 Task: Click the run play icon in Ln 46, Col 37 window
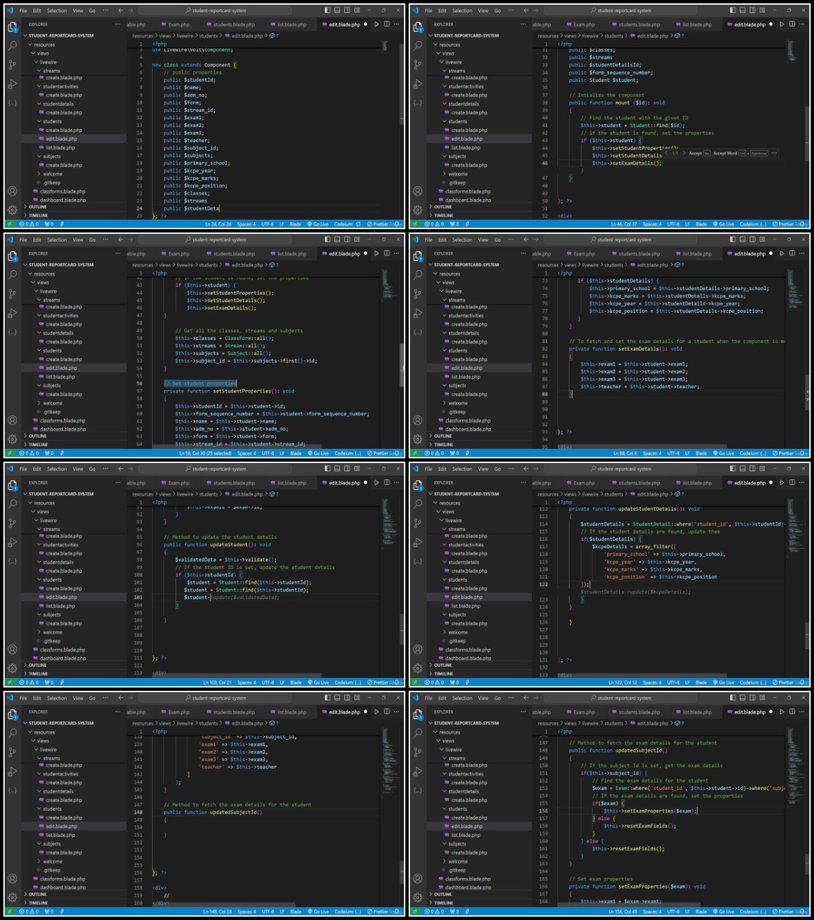[782, 24]
